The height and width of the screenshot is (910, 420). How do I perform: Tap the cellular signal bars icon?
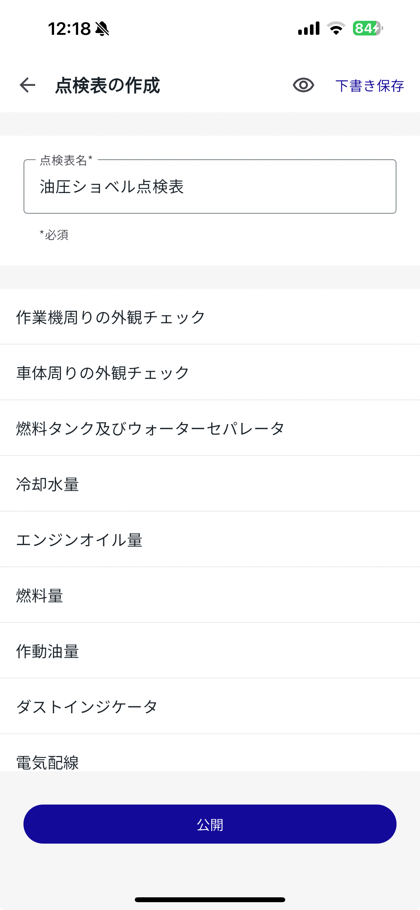[309, 28]
